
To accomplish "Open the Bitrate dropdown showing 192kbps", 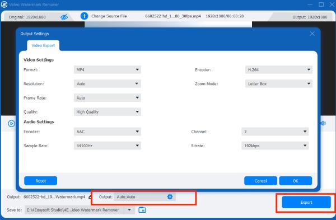I will click(275, 146).
